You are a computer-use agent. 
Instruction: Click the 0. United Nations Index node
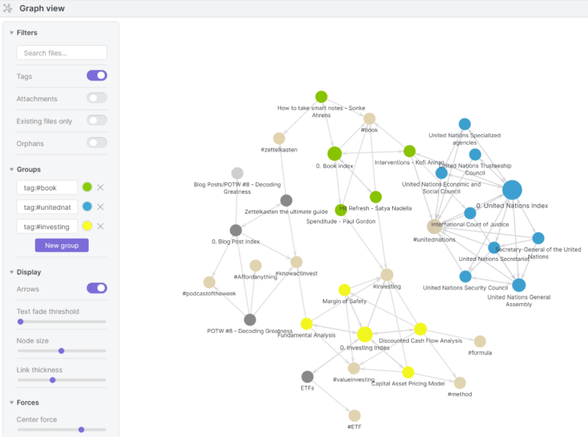tap(511, 191)
